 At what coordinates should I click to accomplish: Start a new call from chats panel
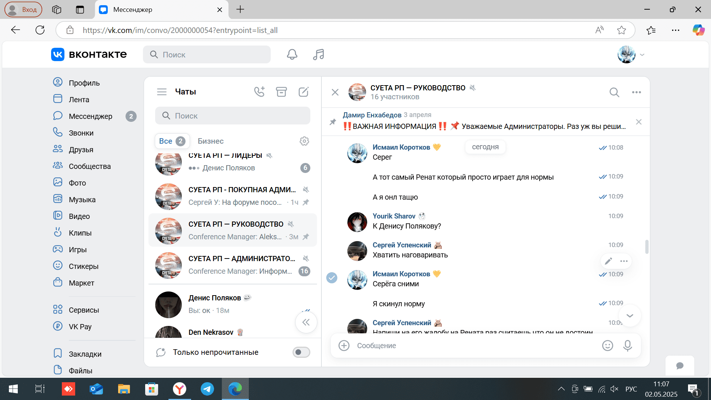tap(259, 91)
